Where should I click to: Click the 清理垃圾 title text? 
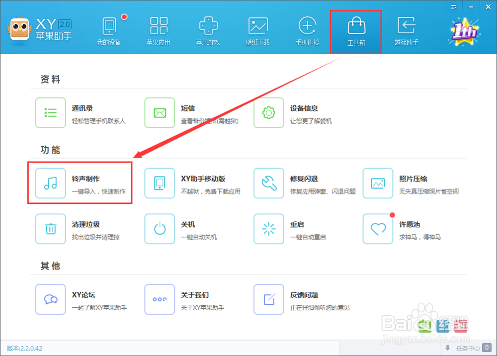click(86, 224)
